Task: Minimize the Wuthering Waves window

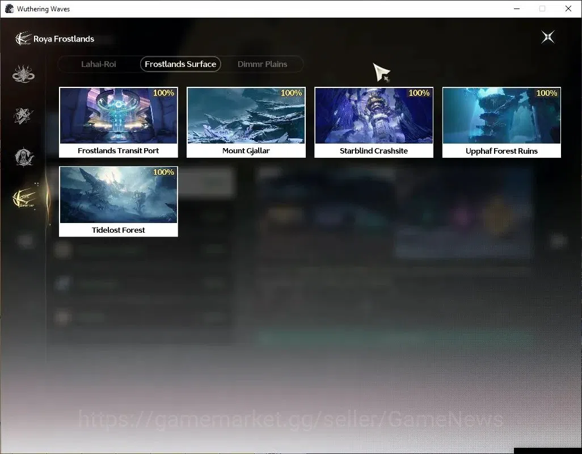Action: 517,9
